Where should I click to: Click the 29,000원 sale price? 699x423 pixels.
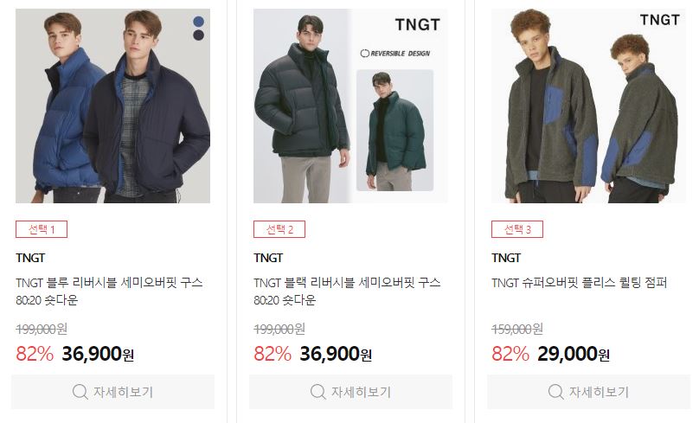pyautogui.click(x=574, y=354)
